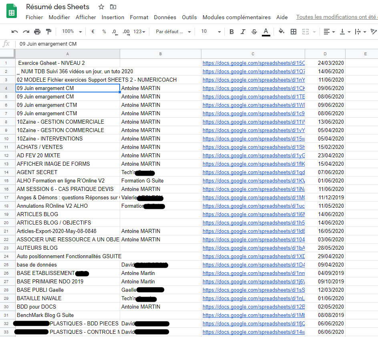Select cell 'AD FEV 20 MIXTE'

click(68, 156)
